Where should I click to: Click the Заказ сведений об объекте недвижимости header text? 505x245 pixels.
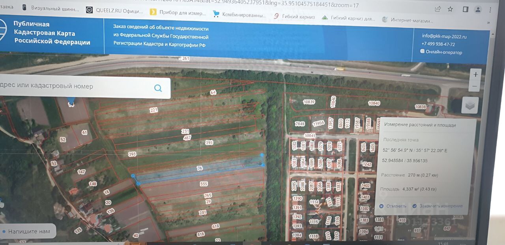coord(161,28)
